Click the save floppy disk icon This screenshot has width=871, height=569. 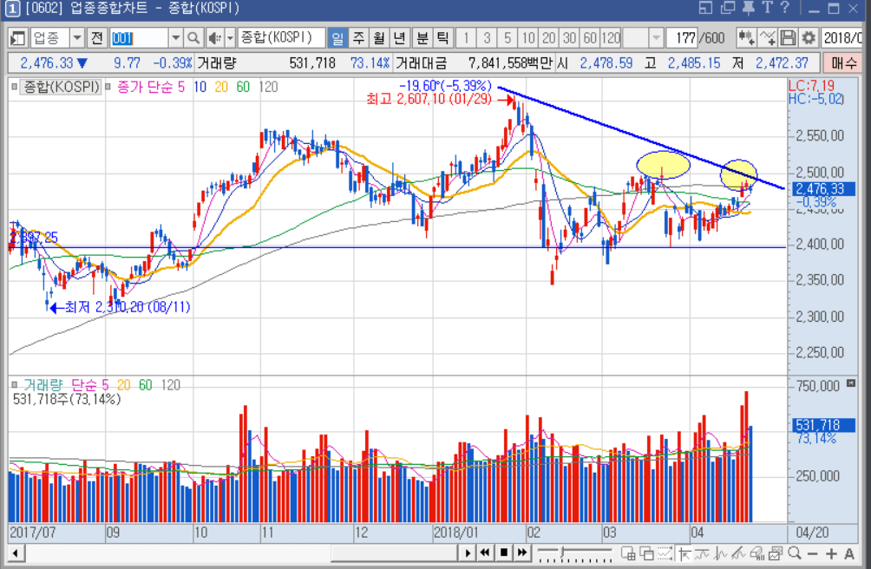tap(788, 38)
